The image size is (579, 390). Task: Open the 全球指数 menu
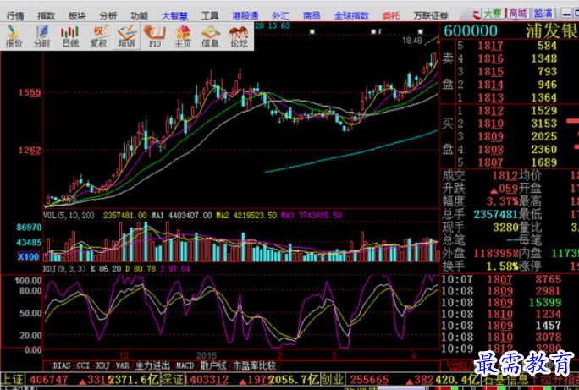(x=351, y=15)
